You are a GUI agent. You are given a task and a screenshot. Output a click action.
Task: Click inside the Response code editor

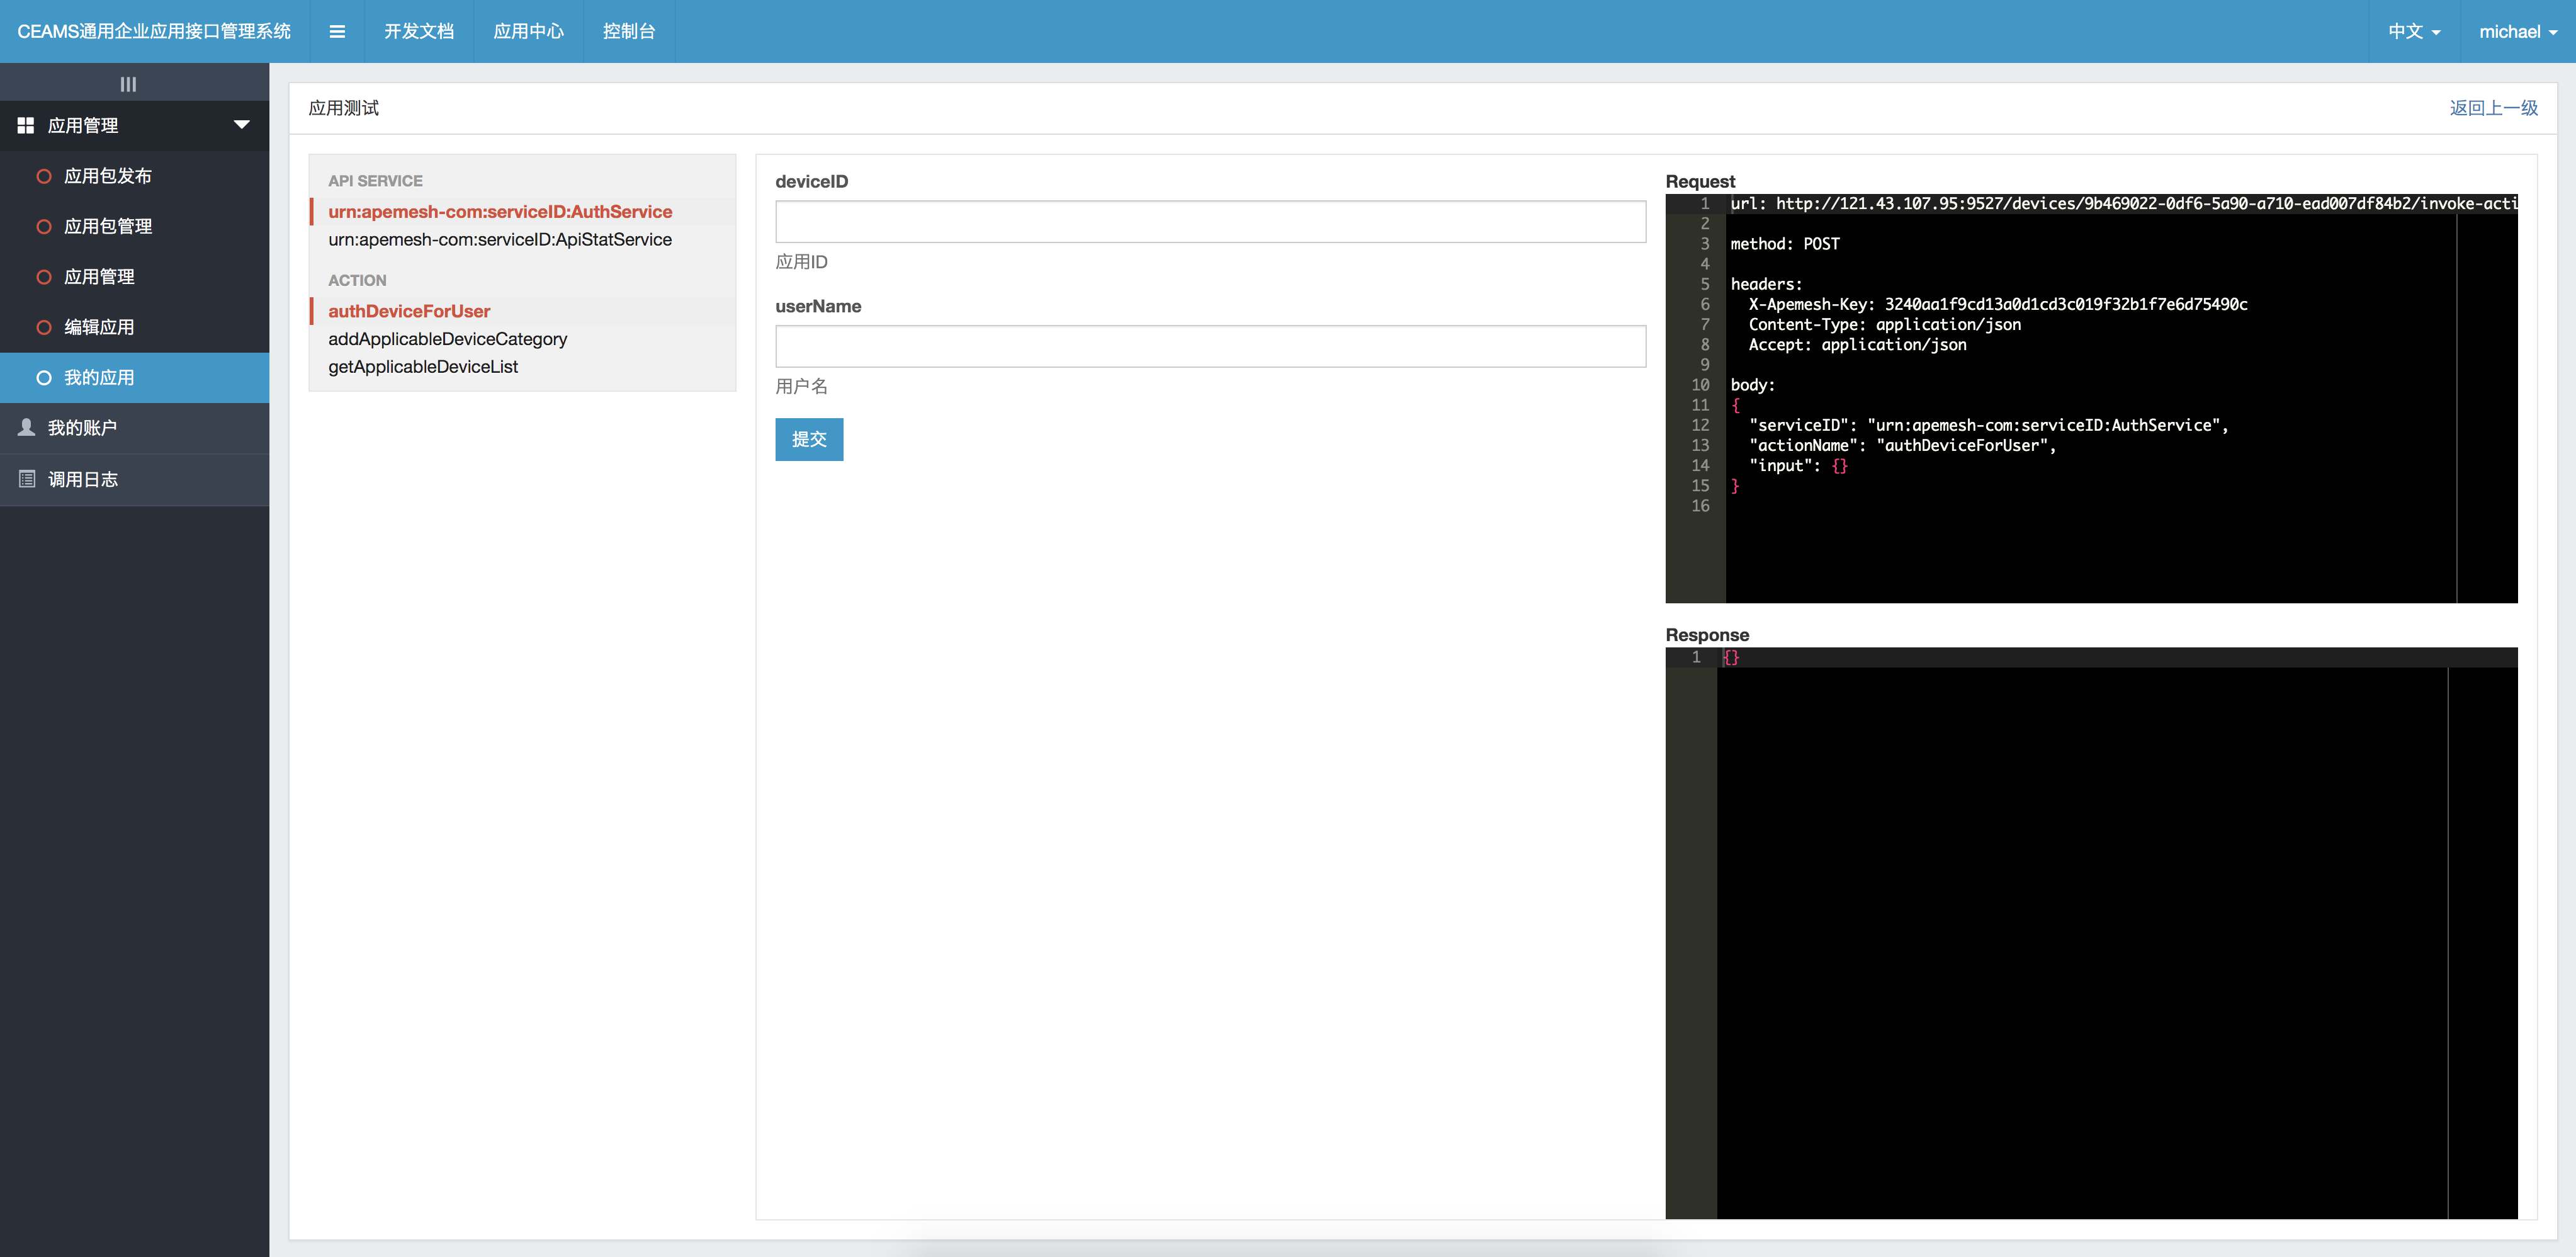point(2091,933)
